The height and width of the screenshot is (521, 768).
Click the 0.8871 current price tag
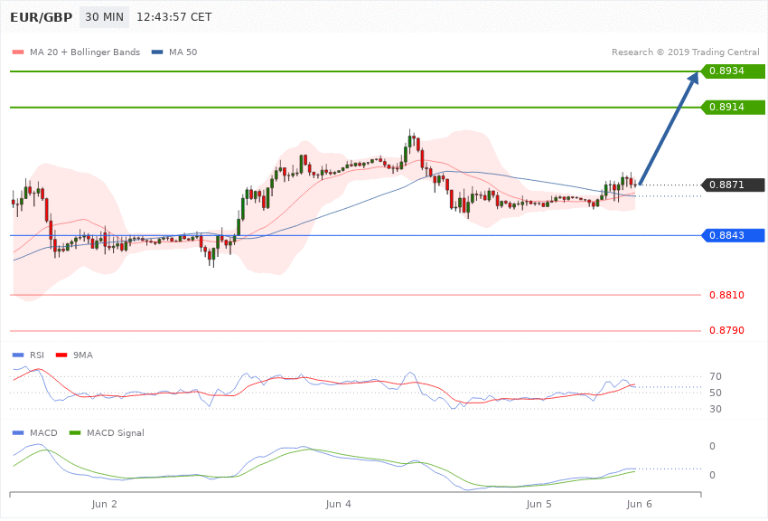(x=734, y=185)
